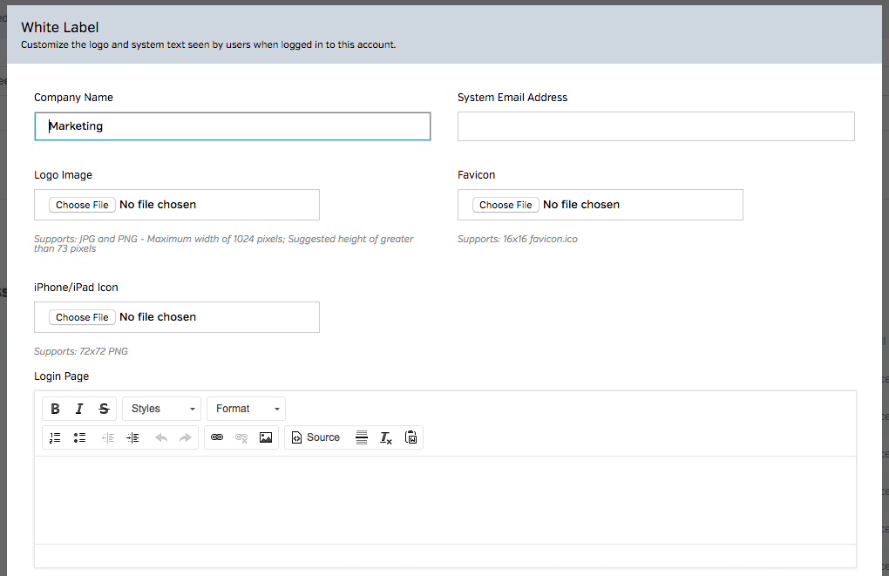Insert an image into Login Page

266,437
